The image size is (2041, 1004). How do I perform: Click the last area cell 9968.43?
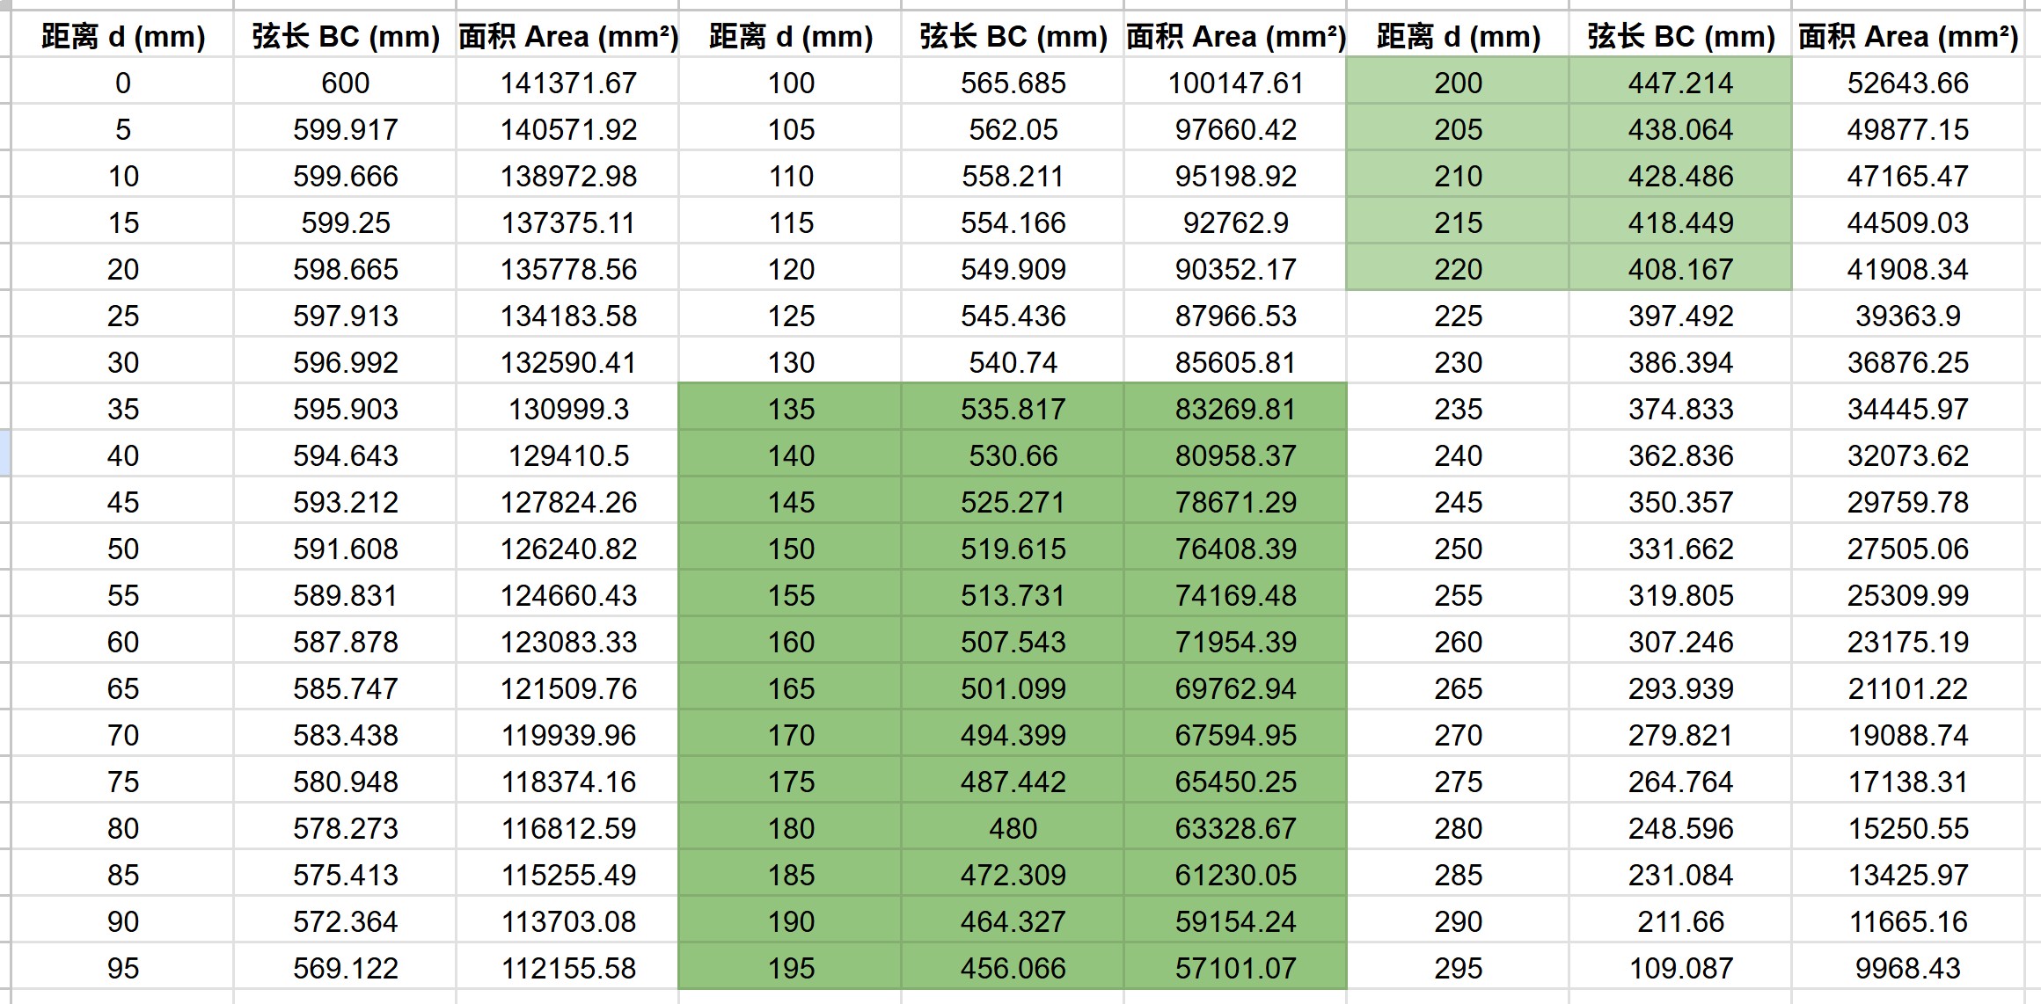pos(1907,968)
